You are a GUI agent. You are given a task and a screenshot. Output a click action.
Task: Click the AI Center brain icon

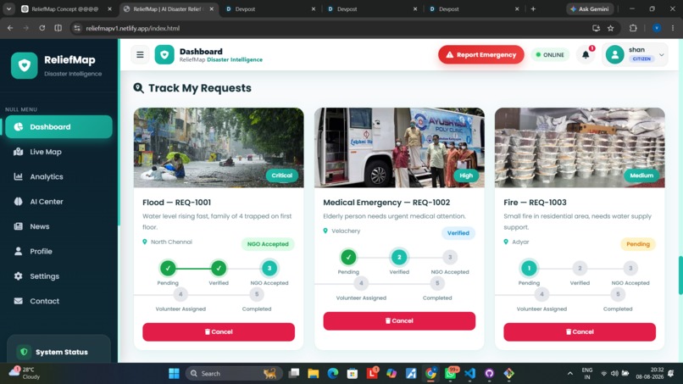19,202
